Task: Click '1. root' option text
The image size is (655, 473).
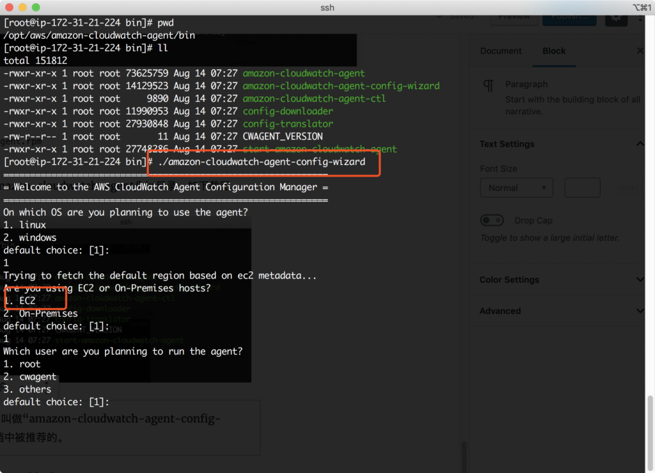Action: (22, 364)
